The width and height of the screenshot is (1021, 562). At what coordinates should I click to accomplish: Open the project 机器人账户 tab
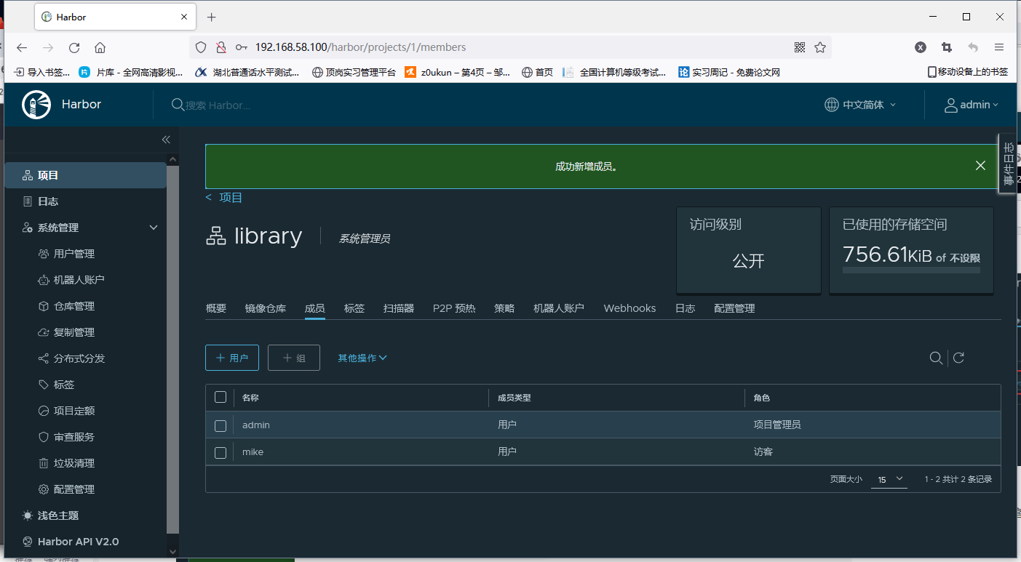pyautogui.click(x=559, y=308)
